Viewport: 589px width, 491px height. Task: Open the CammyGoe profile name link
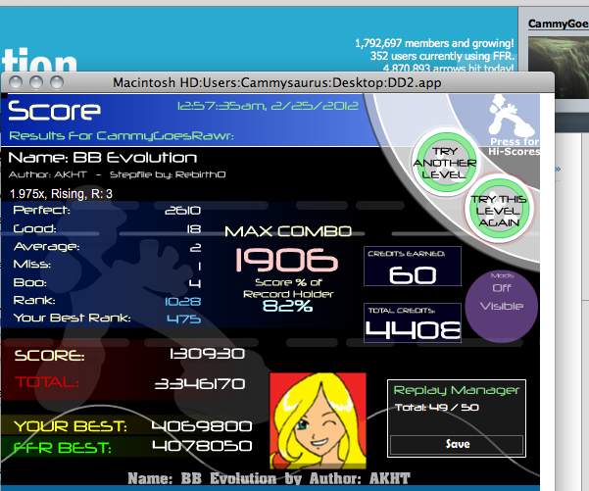pos(558,25)
